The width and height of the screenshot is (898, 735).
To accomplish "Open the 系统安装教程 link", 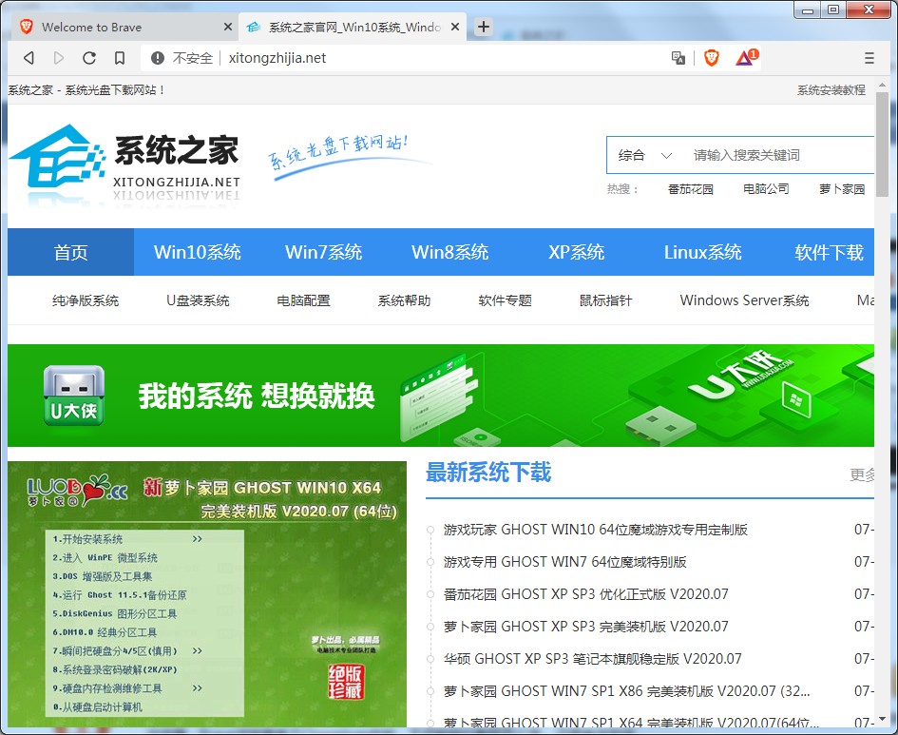I will 831,90.
